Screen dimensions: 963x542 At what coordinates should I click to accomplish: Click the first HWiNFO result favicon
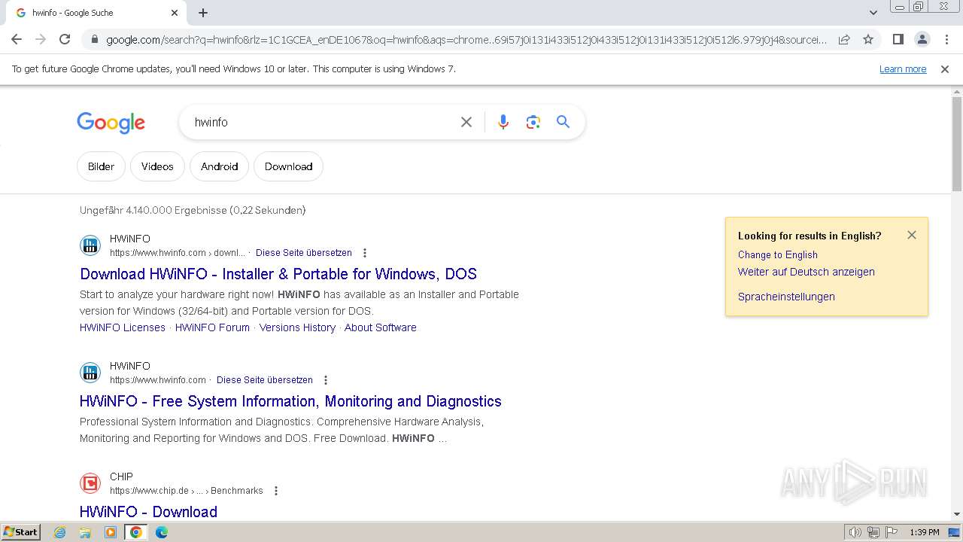click(x=90, y=245)
